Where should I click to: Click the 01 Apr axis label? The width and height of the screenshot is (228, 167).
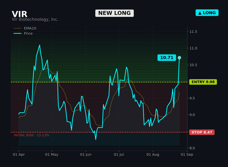19,155
